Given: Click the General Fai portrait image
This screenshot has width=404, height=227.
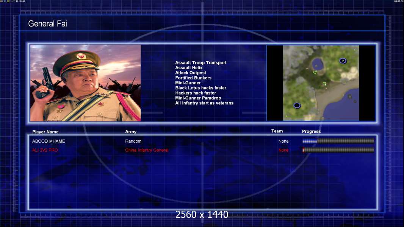Looking at the screenshot, I should pyautogui.click(x=86, y=83).
